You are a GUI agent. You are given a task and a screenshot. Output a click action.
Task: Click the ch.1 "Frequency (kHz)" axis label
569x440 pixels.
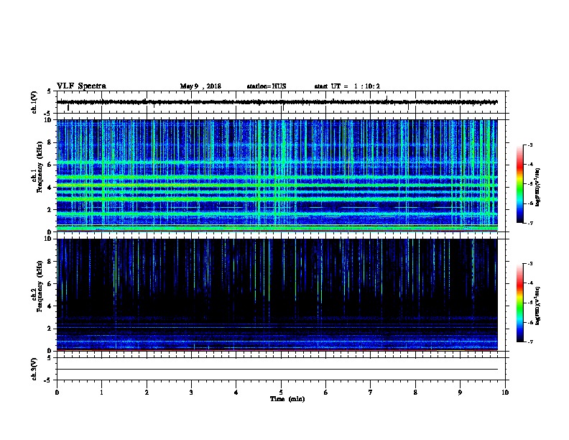click(40, 167)
